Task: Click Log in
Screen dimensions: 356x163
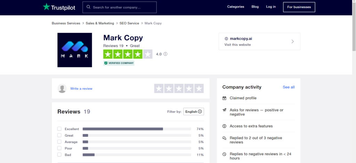Action: tap(271, 7)
